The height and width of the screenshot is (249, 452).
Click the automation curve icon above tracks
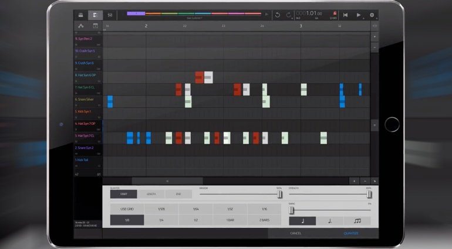click(80, 26)
